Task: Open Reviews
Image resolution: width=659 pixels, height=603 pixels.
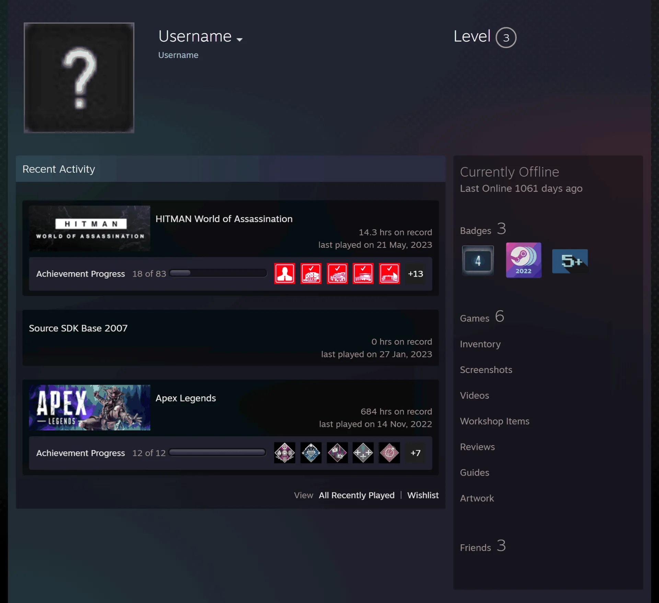Action: (x=477, y=447)
